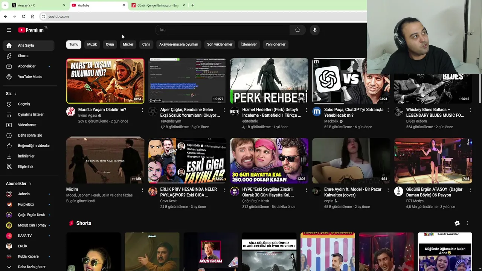The height and width of the screenshot is (271, 482).
Task: Open Mesut Can Tomay channel
Action: 29,225
